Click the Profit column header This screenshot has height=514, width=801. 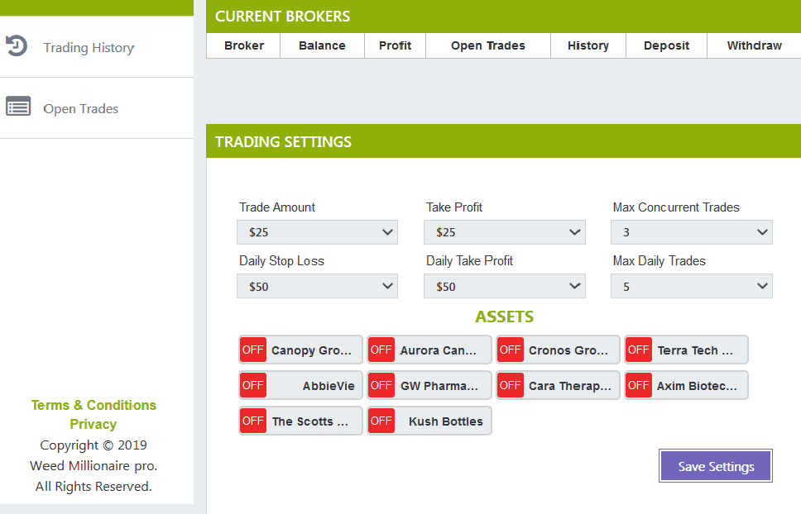click(x=395, y=46)
